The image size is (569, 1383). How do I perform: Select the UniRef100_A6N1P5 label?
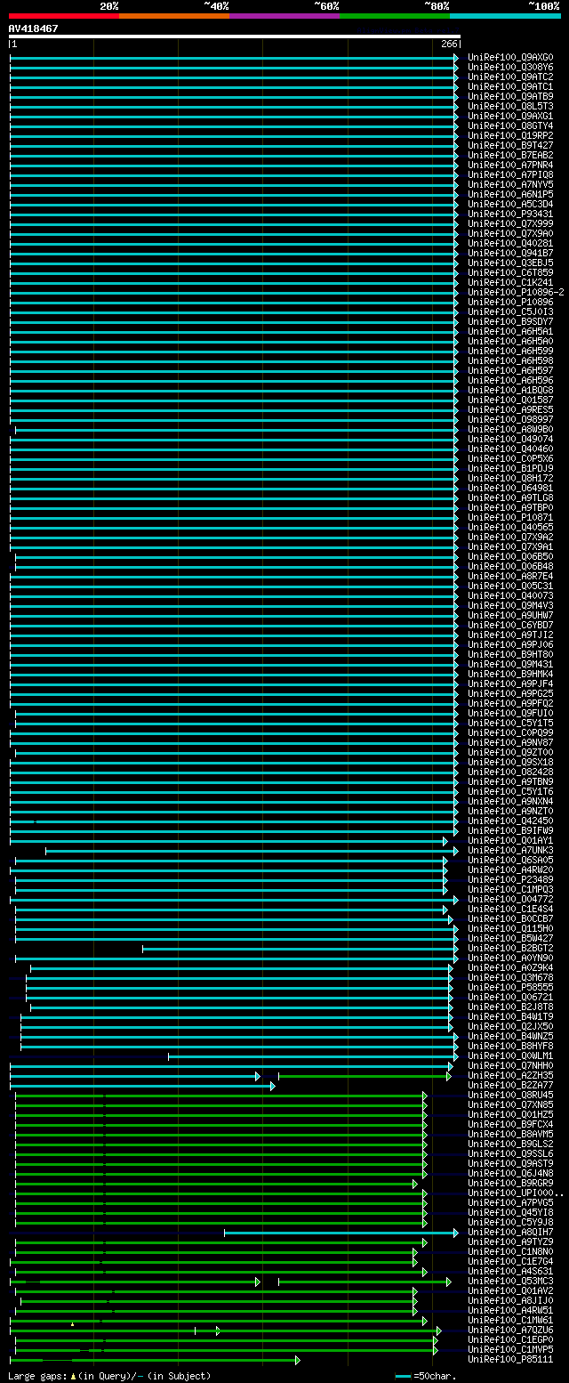tap(510, 194)
